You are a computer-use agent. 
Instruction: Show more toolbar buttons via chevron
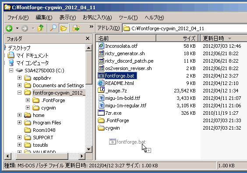click(x=91, y=26)
